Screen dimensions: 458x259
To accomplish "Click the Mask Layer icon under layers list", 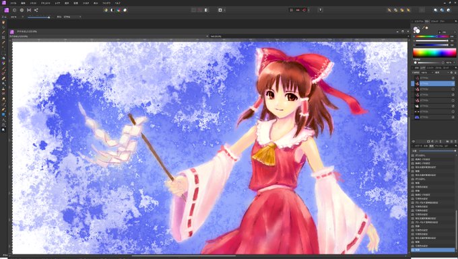I will 428,141.
